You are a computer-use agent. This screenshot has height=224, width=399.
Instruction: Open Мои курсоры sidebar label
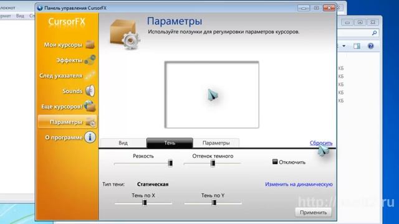tap(63, 45)
